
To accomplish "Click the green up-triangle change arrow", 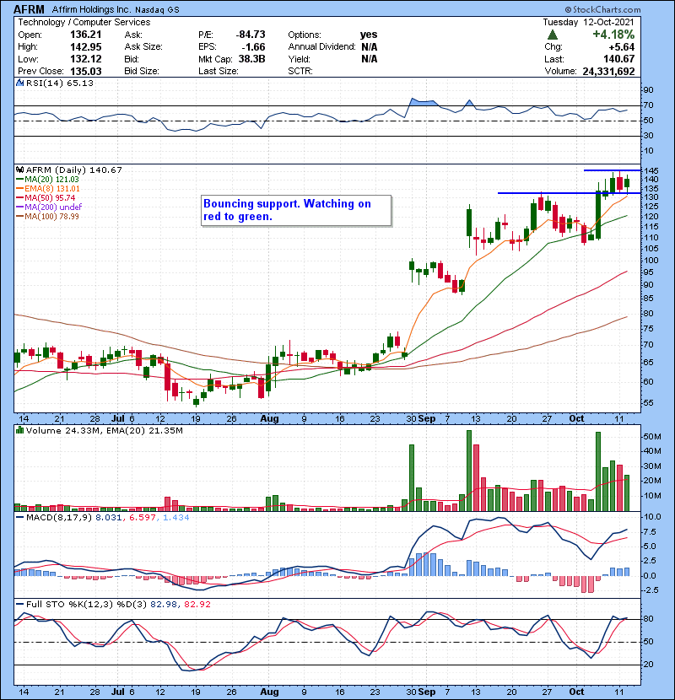I will [553, 35].
